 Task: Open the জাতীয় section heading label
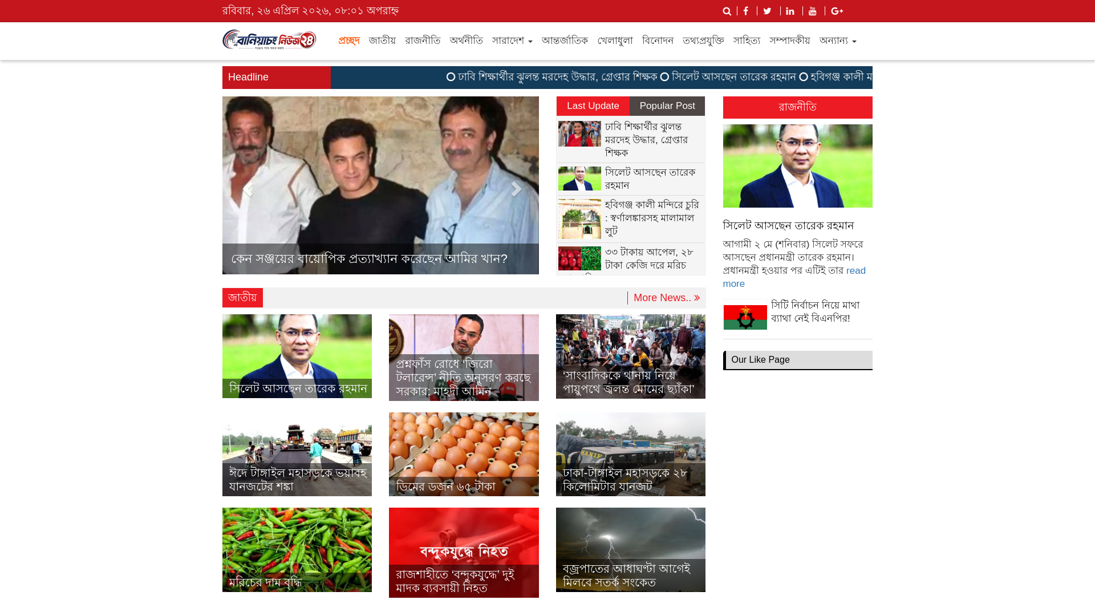(x=242, y=298)
